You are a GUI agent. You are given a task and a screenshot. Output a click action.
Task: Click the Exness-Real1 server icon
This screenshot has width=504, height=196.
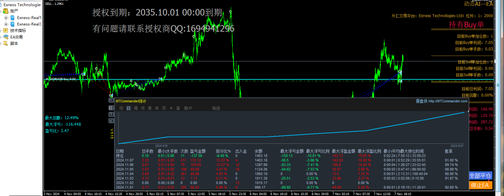point(12,17)
